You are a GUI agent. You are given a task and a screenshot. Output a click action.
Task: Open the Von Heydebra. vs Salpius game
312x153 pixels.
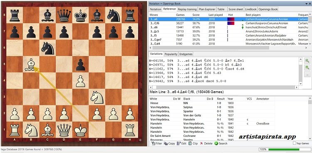click(212, 107)
